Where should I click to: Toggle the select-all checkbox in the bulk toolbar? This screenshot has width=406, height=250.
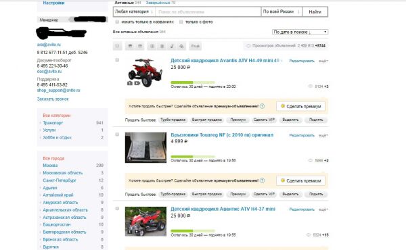coord(117,46)
